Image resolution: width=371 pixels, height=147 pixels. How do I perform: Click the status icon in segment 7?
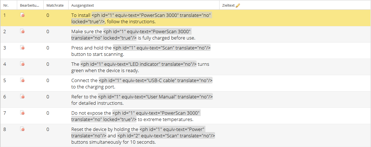pos(22,113)
